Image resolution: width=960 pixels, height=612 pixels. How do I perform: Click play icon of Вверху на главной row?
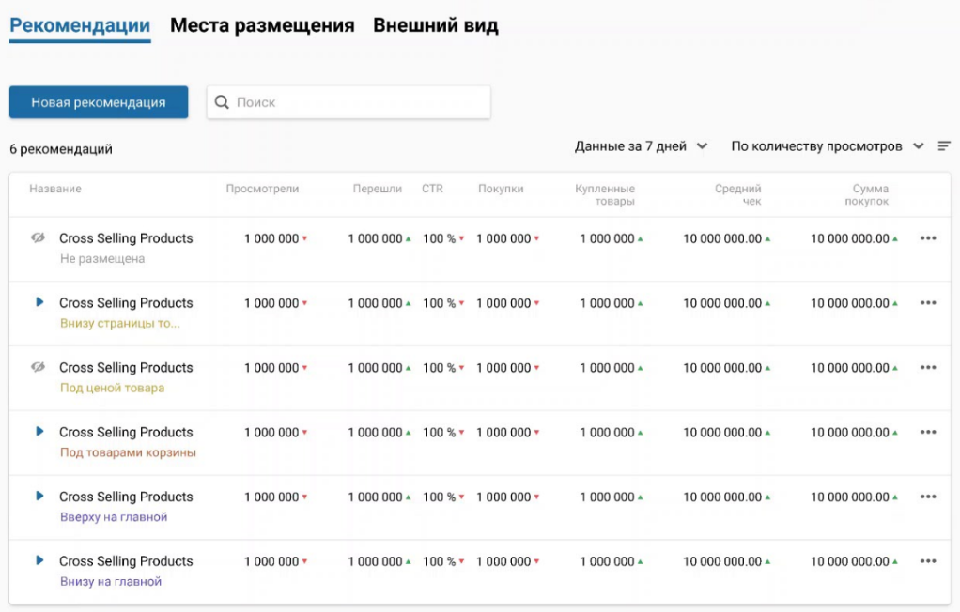click(x=39, y=496)
